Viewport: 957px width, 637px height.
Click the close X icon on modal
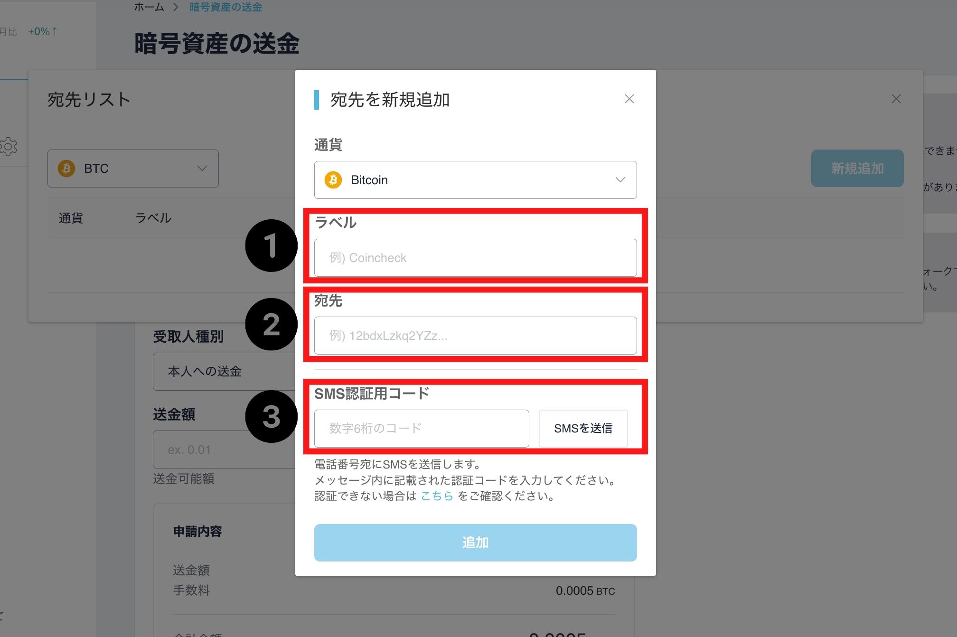point(629,99)
